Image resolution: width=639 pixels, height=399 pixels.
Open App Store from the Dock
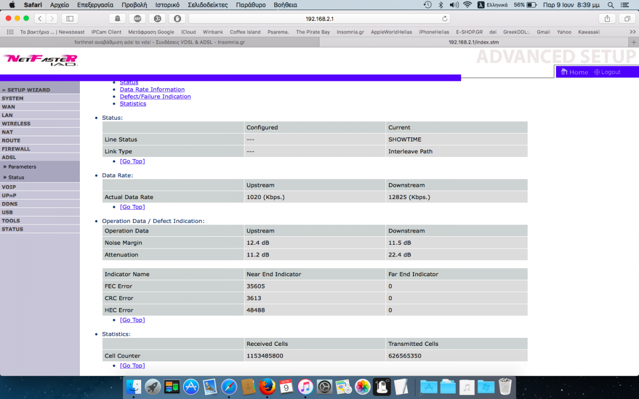coord(191,387)
